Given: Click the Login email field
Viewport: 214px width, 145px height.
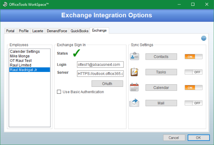Looking at the screenshot, I should [100, 64].
